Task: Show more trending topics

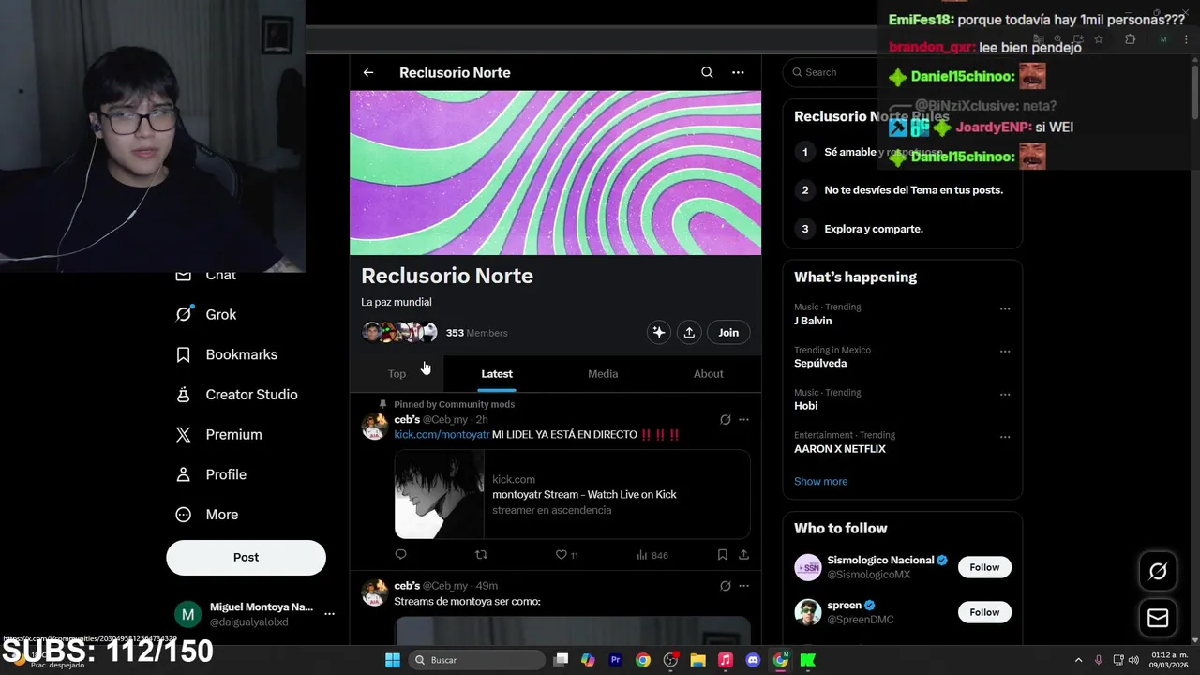Action: [820, 481]
